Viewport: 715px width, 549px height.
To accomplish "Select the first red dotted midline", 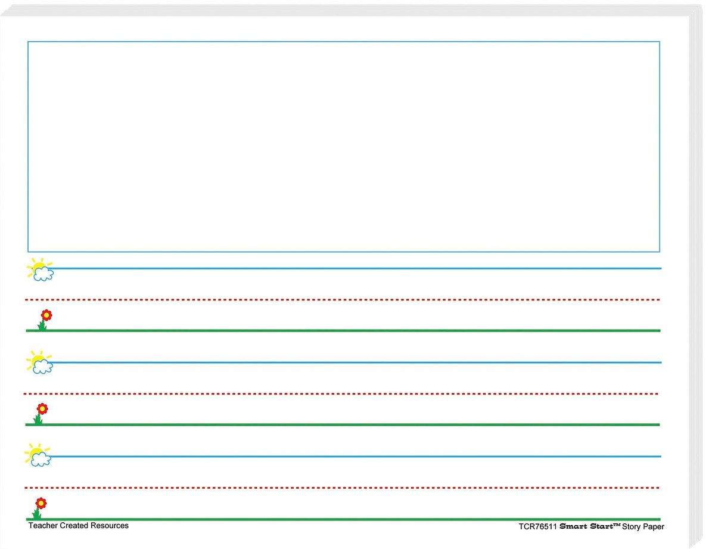I will 343,299.
